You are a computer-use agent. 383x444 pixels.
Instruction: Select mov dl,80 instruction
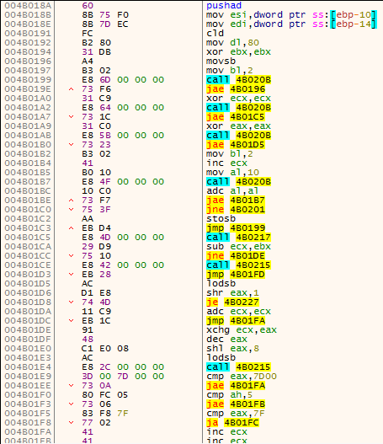pos(232,42)
